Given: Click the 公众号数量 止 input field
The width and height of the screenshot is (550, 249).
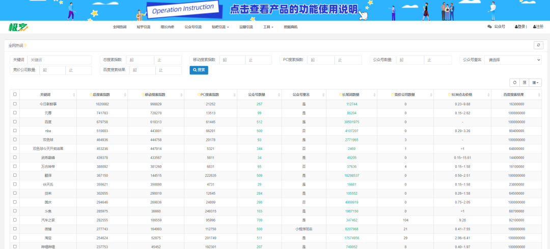Looking at the screenshot, I should pos(438,60).
